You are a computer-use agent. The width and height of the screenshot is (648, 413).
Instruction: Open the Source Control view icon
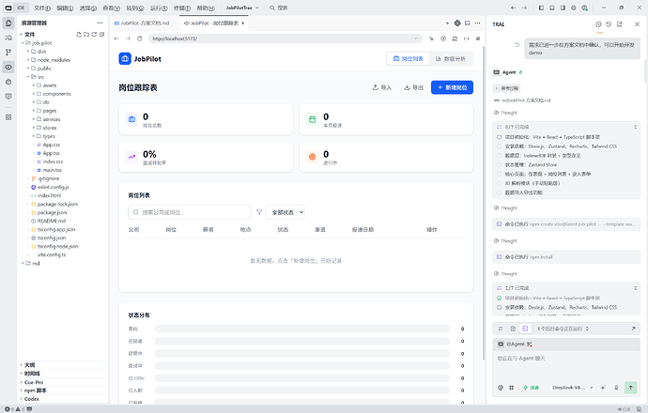click(x=8, y=53)
